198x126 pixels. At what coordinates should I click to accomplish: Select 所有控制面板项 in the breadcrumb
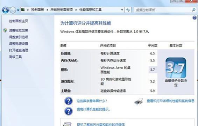(62, 10)
